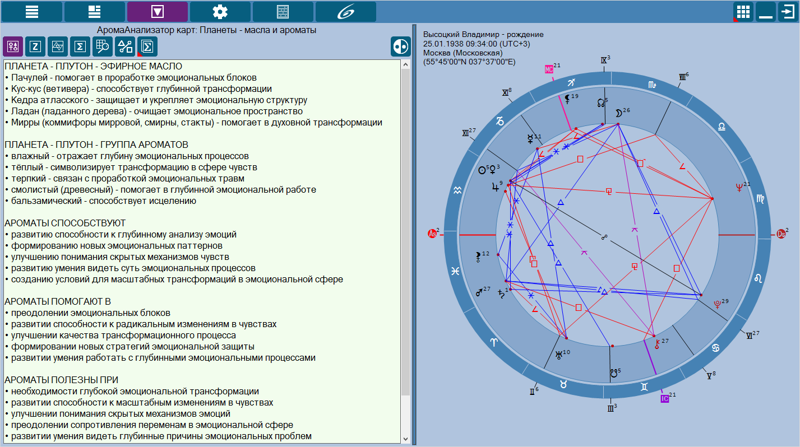The image size is (800, 447).
Task: Expand the purple down-triangle dropdown button
Action: click(x=158, y=12)
